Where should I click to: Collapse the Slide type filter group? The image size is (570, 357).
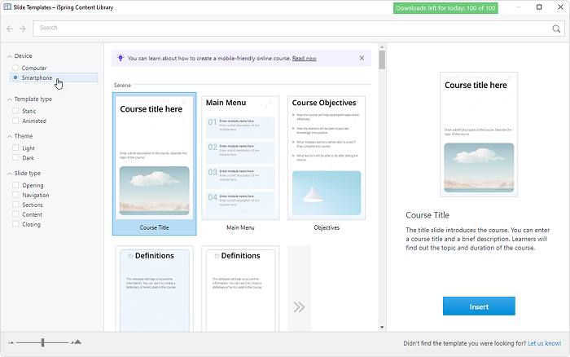pos(10,174)
